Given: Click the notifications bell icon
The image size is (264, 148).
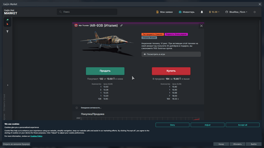Looking at the screenshot, I should point(202,12).
